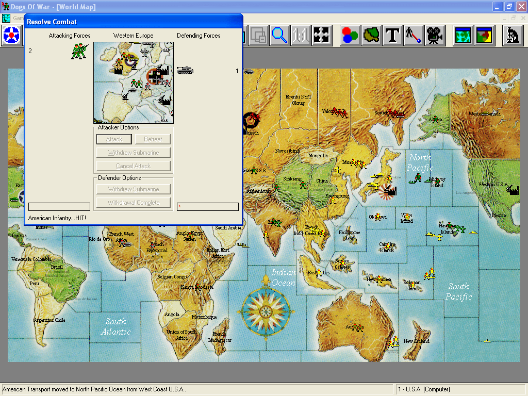Viewport: 528px width, 396px height.
Task: Click the "Sinkiang" territory label
Action: coord(292,179)
